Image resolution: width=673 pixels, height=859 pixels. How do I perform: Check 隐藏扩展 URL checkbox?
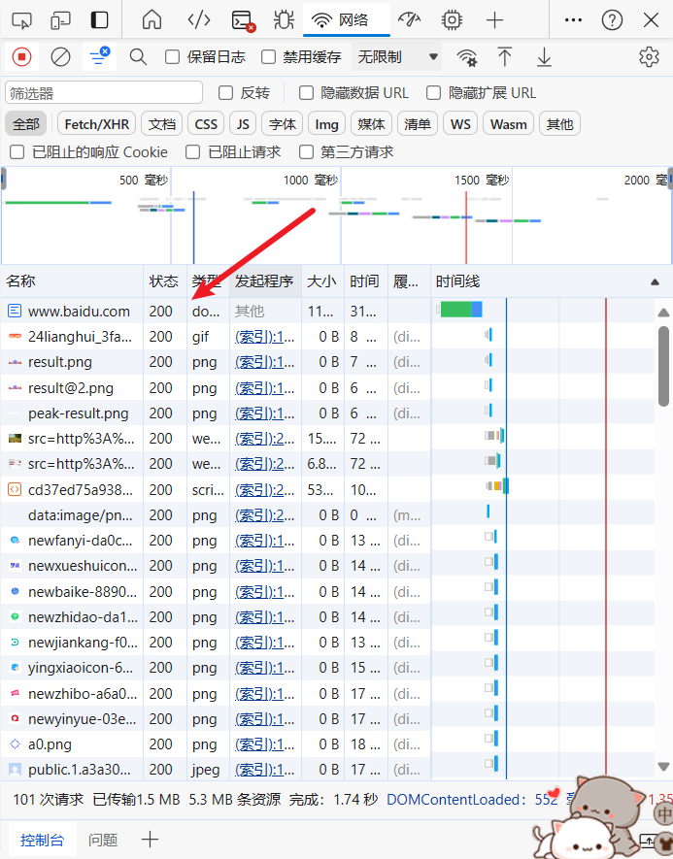click(x=434, y=93)
